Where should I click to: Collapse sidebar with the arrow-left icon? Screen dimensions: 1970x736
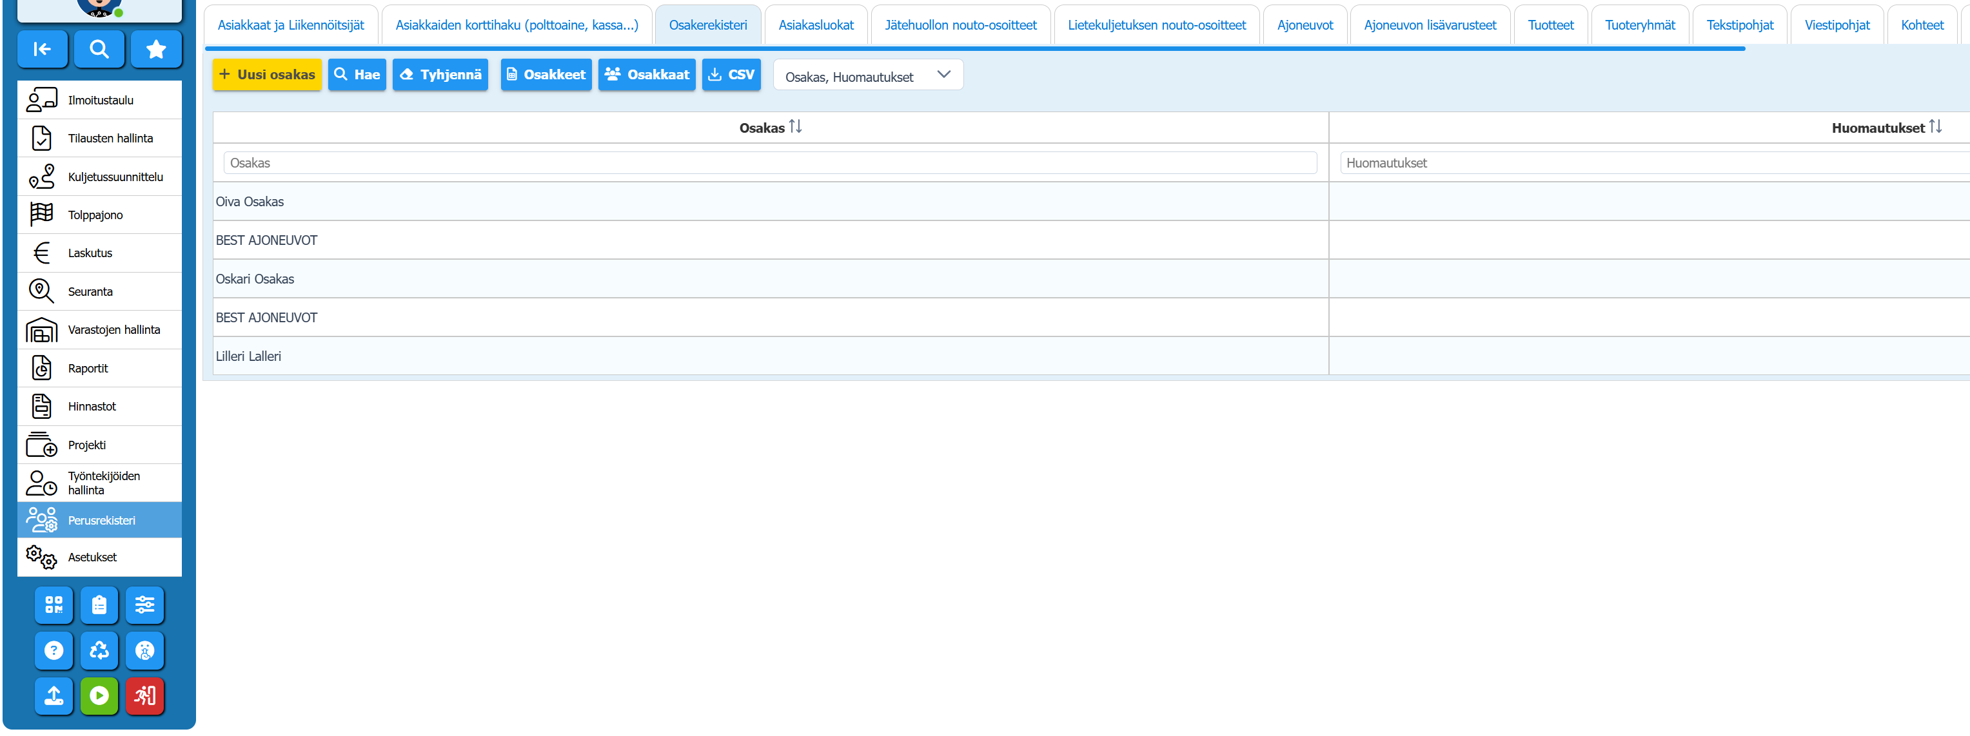point(43,50)
